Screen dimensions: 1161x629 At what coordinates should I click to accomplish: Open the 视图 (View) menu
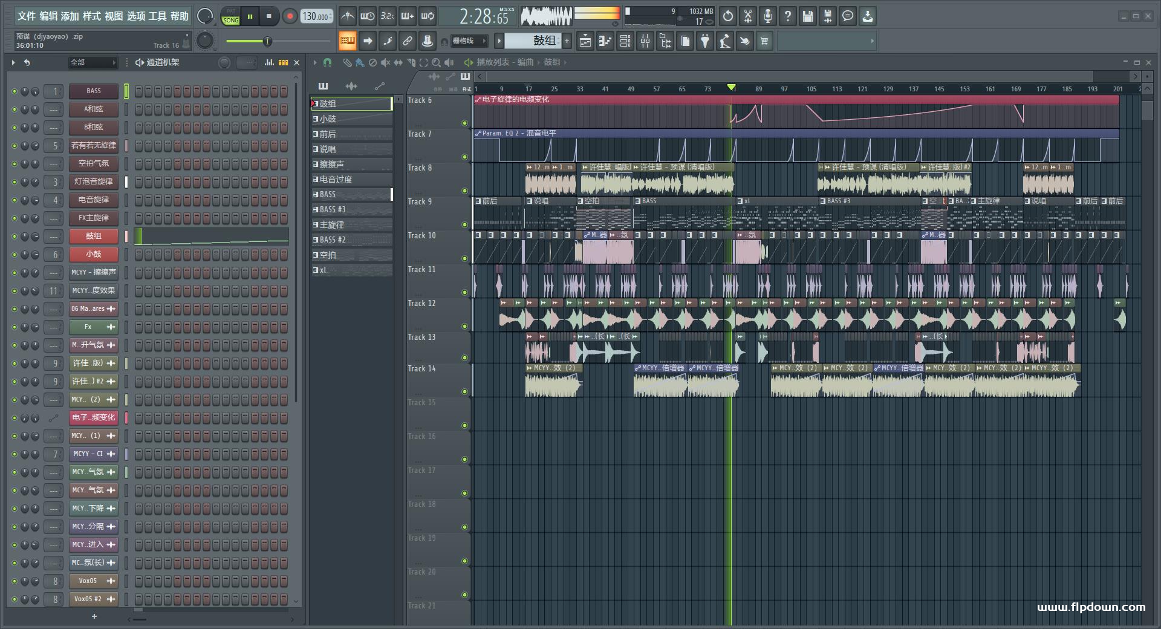(114, 16)
